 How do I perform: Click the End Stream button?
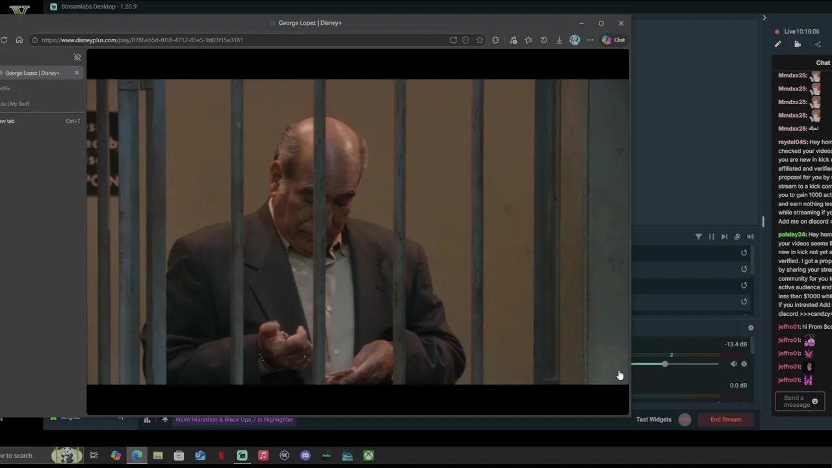pos(726,419)
